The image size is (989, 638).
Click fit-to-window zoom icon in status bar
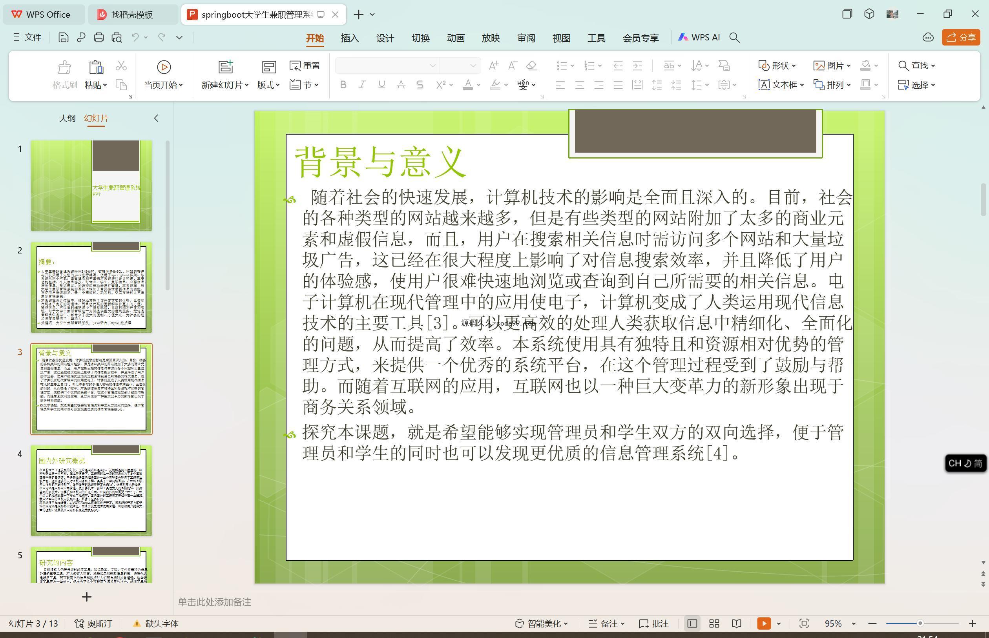[x=804, y=623]
